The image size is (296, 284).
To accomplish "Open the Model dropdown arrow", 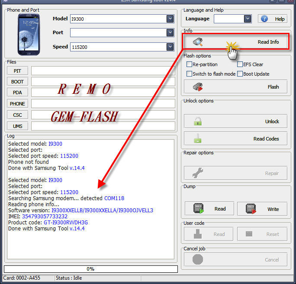I will (170, 19).
